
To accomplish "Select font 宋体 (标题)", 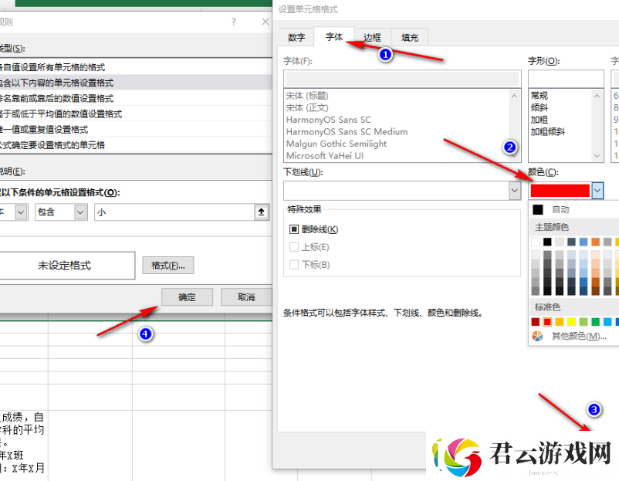I will tap(307, 96).
